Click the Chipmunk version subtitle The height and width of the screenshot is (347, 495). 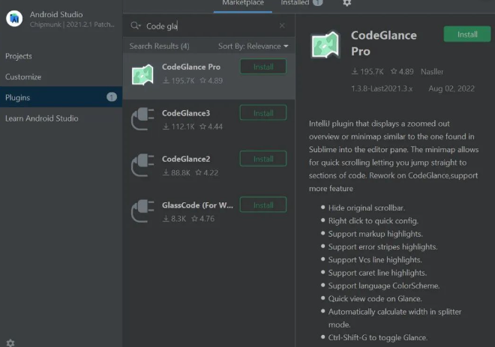(72, 25)
